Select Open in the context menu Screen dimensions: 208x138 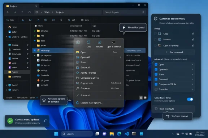pos(99,52)
